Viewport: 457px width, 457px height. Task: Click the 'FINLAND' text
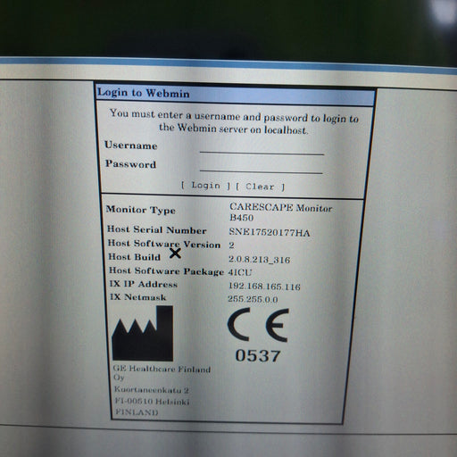point(137,412)
